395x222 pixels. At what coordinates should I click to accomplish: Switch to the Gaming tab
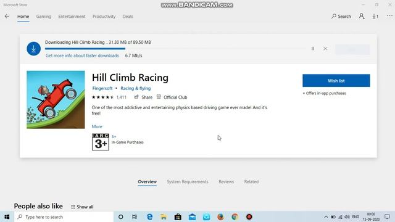[44, 17]
